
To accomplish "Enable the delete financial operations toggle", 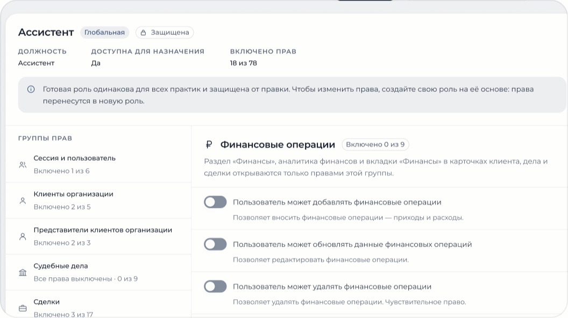I will coord(215,286).
